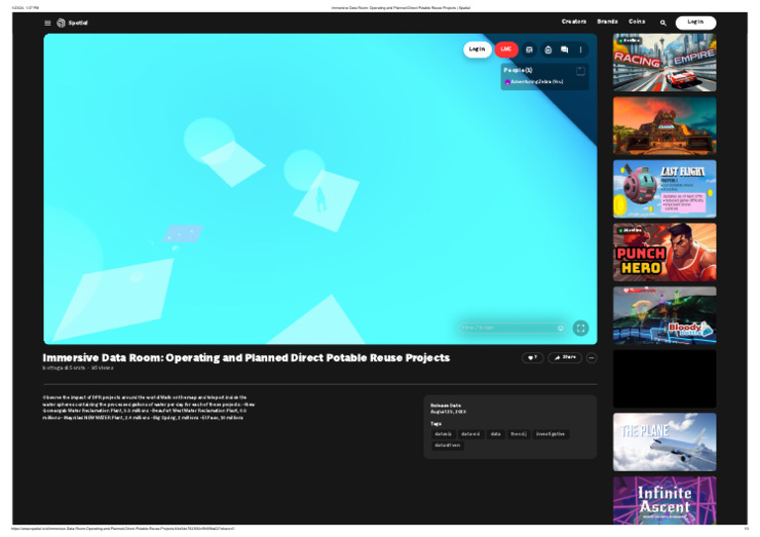Click the chat message input field
The width and height of the screenshot is (760, 537).
(505, 328)
